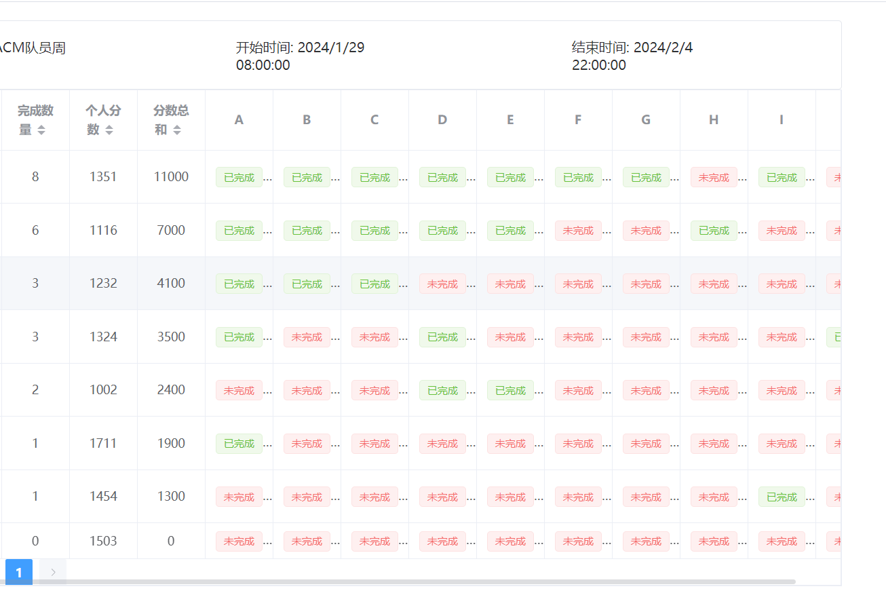Image resolution: width=886 pixels, height=593 pixels.
Task: Click 未完成 tag in column I of row 1503
Action: click(x=782, y=541)
